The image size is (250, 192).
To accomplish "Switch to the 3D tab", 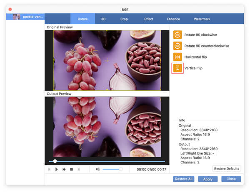I will click(103, 19).
